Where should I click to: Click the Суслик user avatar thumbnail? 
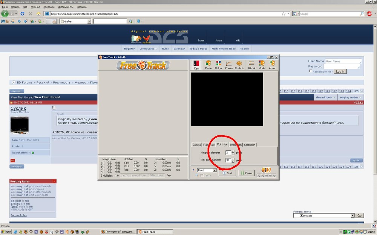coord(20,125)
